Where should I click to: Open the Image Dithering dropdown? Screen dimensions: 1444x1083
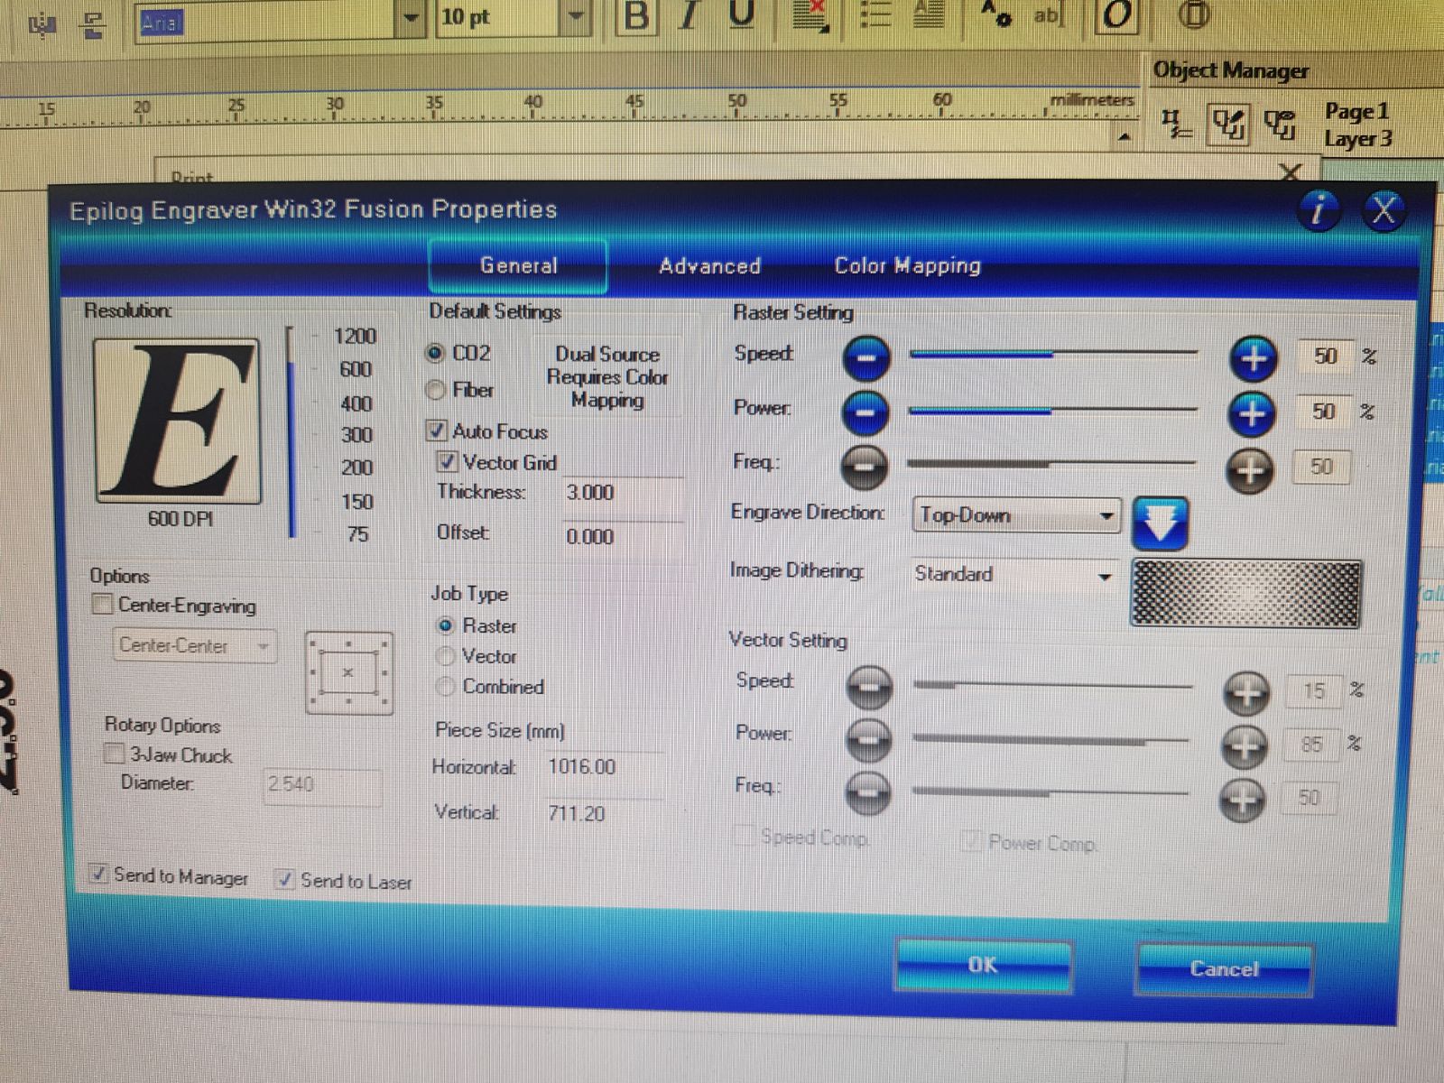1014,575
